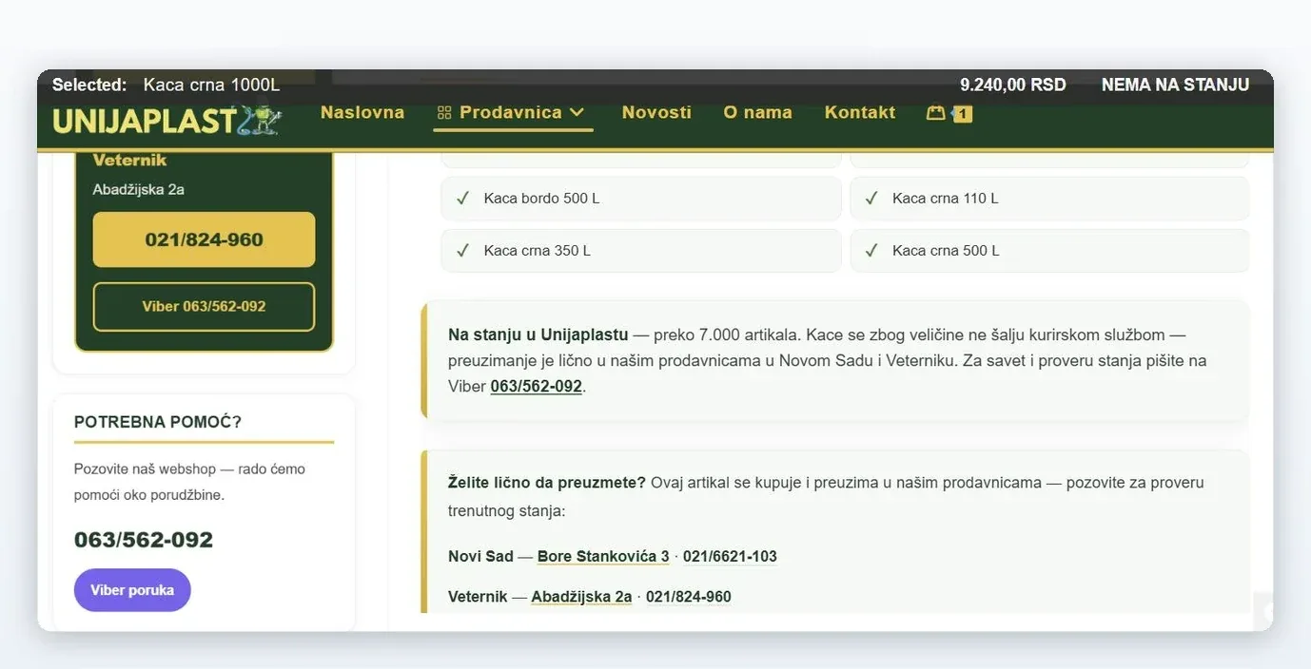The width and height of the screenshot is (1311, 669).
Task: Click the NEMA NA STANJU status
Action: click(1175, 85)
